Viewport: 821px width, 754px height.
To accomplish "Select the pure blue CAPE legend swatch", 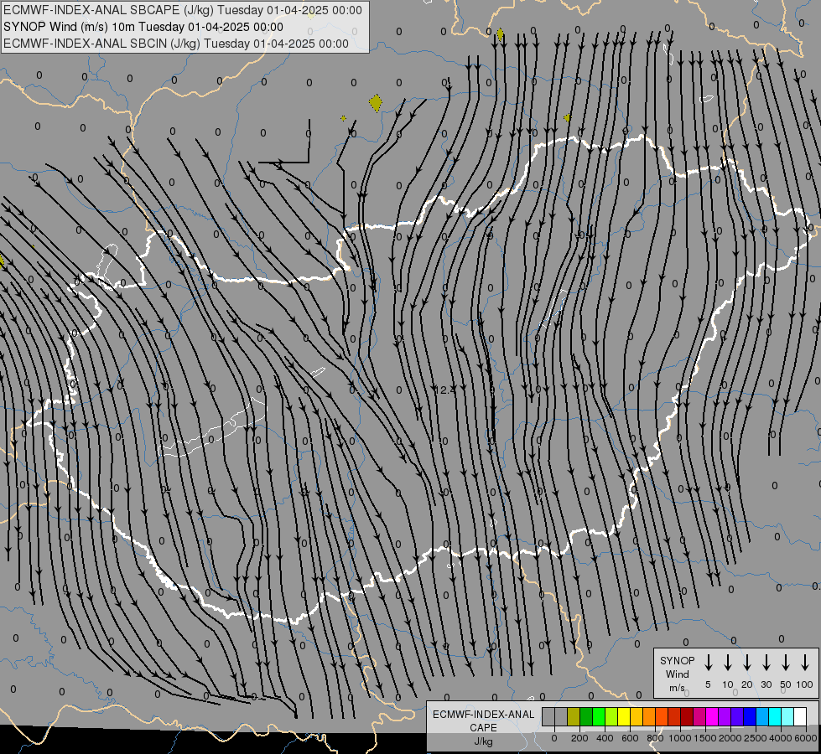I will coord(749,717).
